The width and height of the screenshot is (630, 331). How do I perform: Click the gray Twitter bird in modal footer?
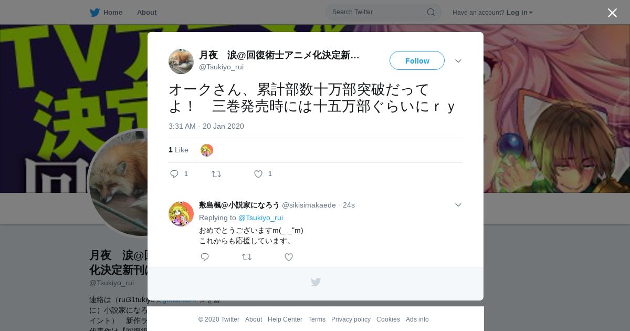click(x=316, y=282)
